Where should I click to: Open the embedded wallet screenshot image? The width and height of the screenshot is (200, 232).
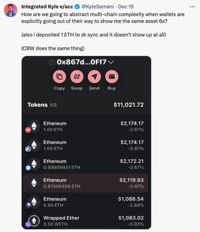click(x=86, y=143)
